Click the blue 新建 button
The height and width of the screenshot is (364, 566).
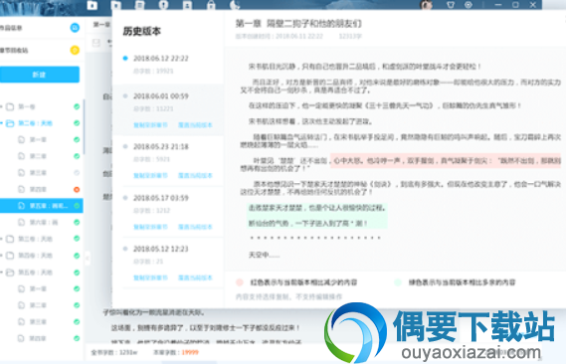coord(40,75)
